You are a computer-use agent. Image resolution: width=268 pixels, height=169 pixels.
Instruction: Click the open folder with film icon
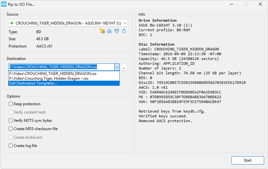pos(102,31)
